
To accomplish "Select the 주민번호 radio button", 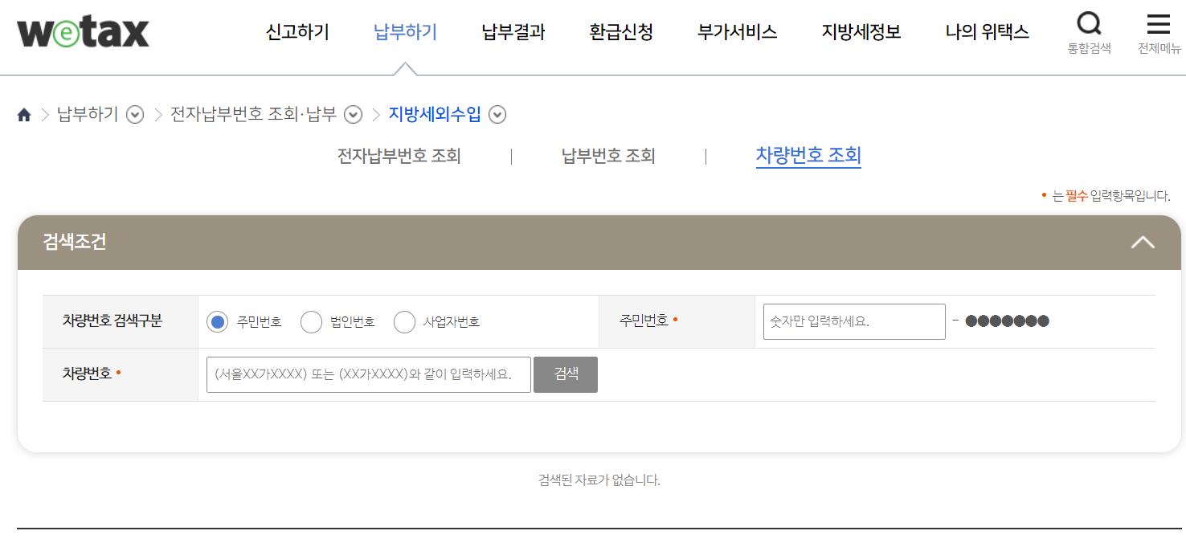I will [215, 321].
